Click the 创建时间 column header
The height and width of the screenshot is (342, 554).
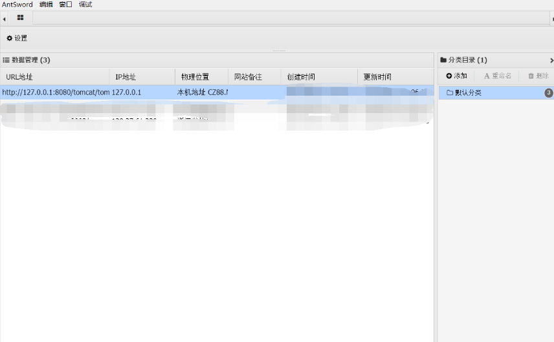pyautogui.click(x=319, y=76)
